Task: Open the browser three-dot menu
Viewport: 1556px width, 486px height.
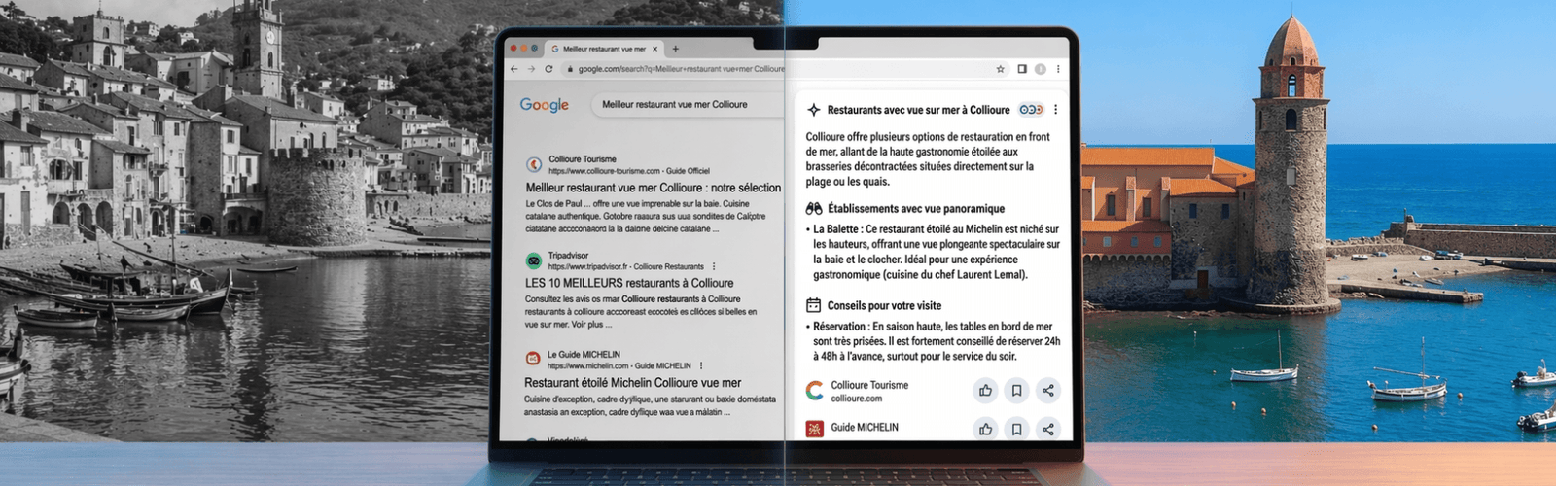Action: 1058,69
